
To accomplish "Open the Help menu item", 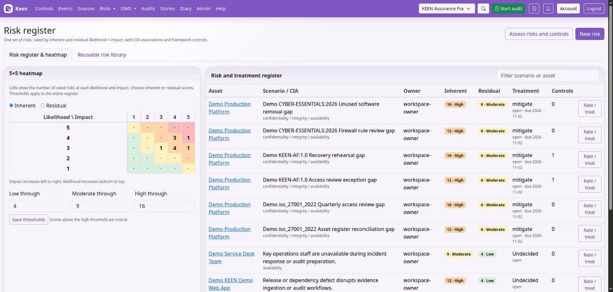I will pos(220,9).
